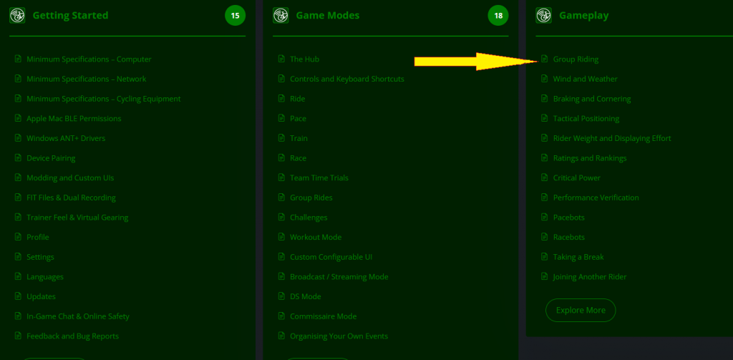The width and height of the screenshot is (733, 360).
Task: Click the document icon beside Group Riding
Action: (544, 59)
